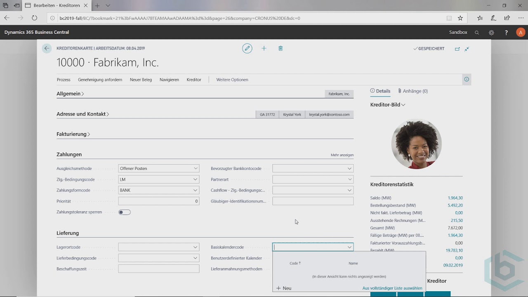Screen dimensions: 528x297
Task: Expand the Allgemein section
Action: 70,94
